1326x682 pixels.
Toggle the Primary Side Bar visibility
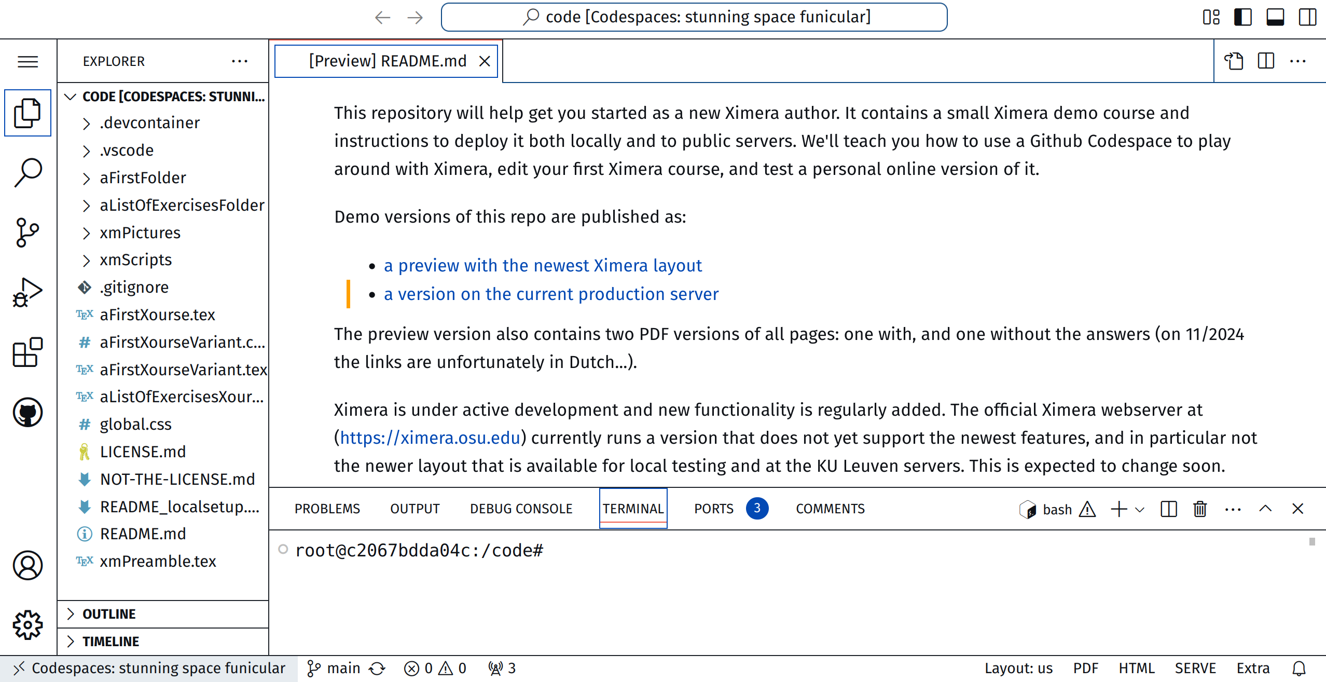click(1243, 17)
